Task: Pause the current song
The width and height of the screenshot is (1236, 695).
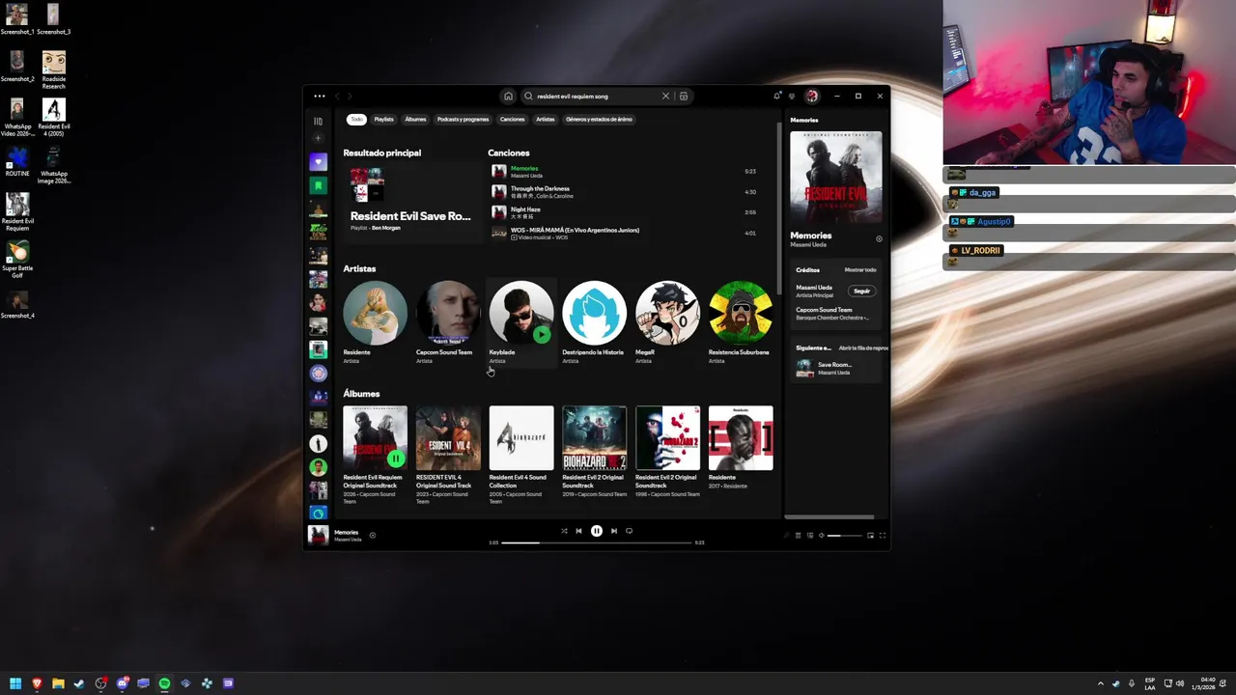Action: click(596, 531)
